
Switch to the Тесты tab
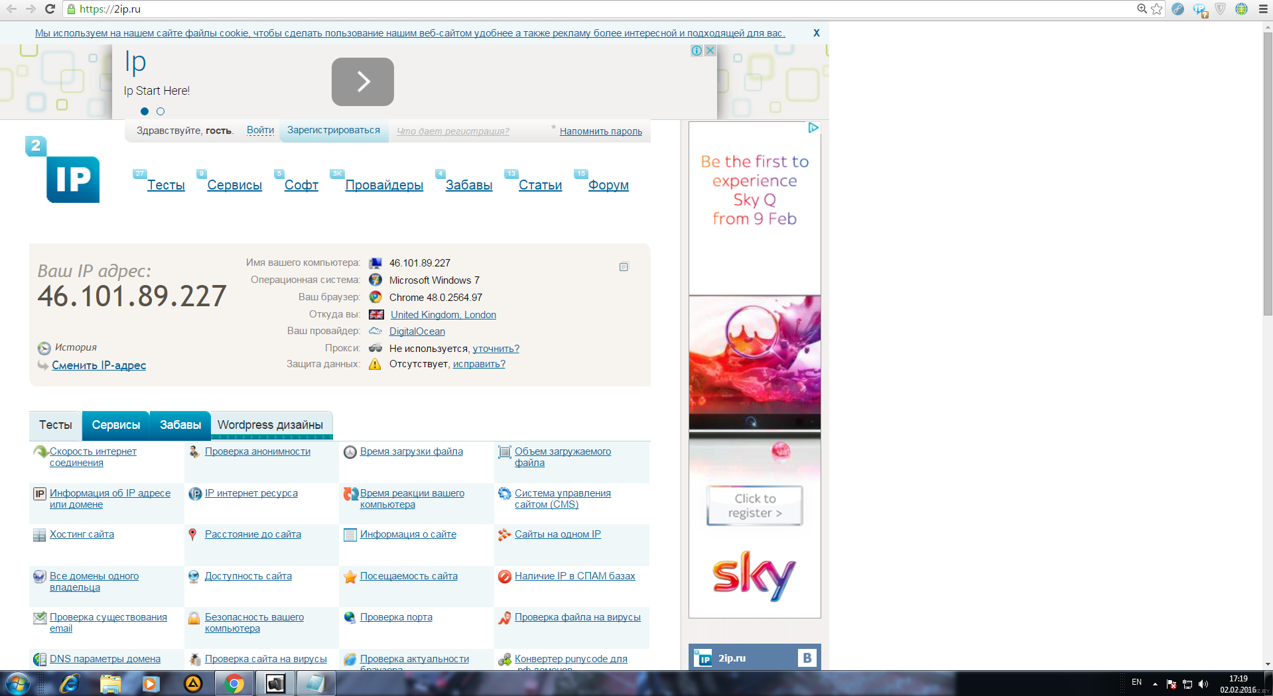(x=56, y=426)
